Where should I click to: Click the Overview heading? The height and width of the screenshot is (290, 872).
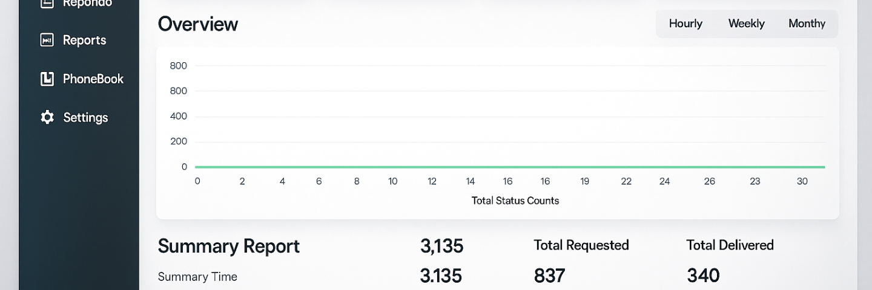(198, 24)
